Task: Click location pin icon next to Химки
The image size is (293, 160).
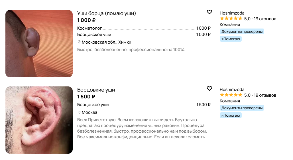Action: 79,42
